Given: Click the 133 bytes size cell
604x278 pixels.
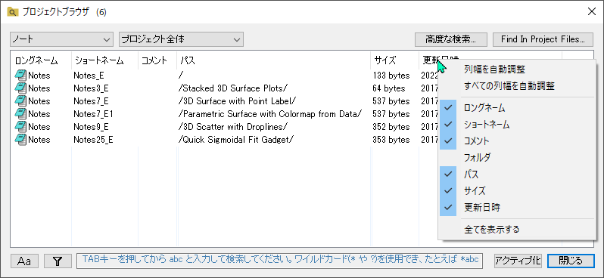Looking at the screenshot, I should (x=391, y=76).
